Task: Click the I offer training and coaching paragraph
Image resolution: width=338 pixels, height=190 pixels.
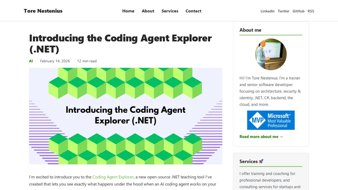Action: (x=270, y=180)
